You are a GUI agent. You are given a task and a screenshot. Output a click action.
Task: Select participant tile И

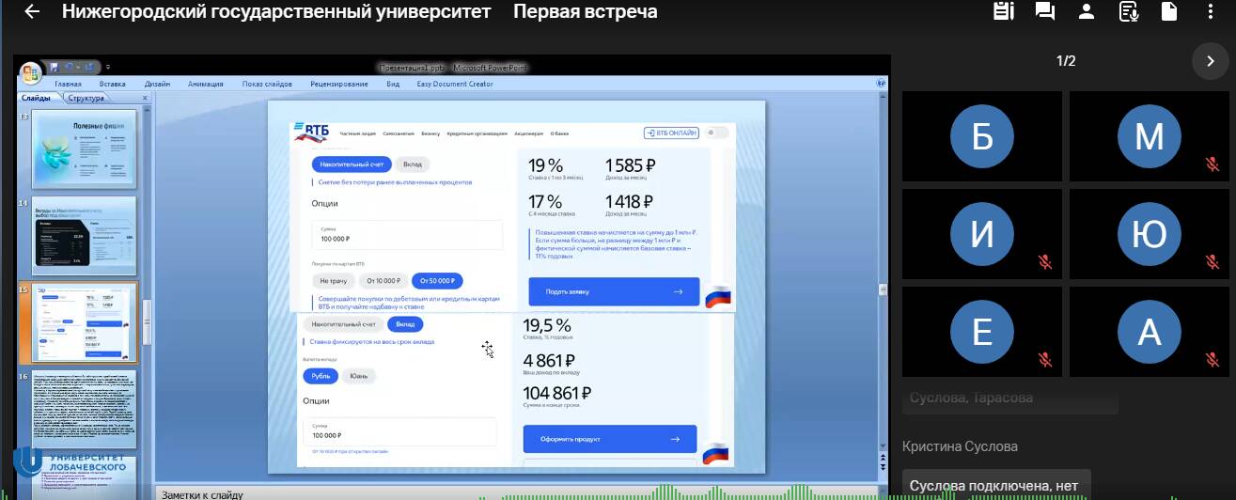(x=982, y=234)
